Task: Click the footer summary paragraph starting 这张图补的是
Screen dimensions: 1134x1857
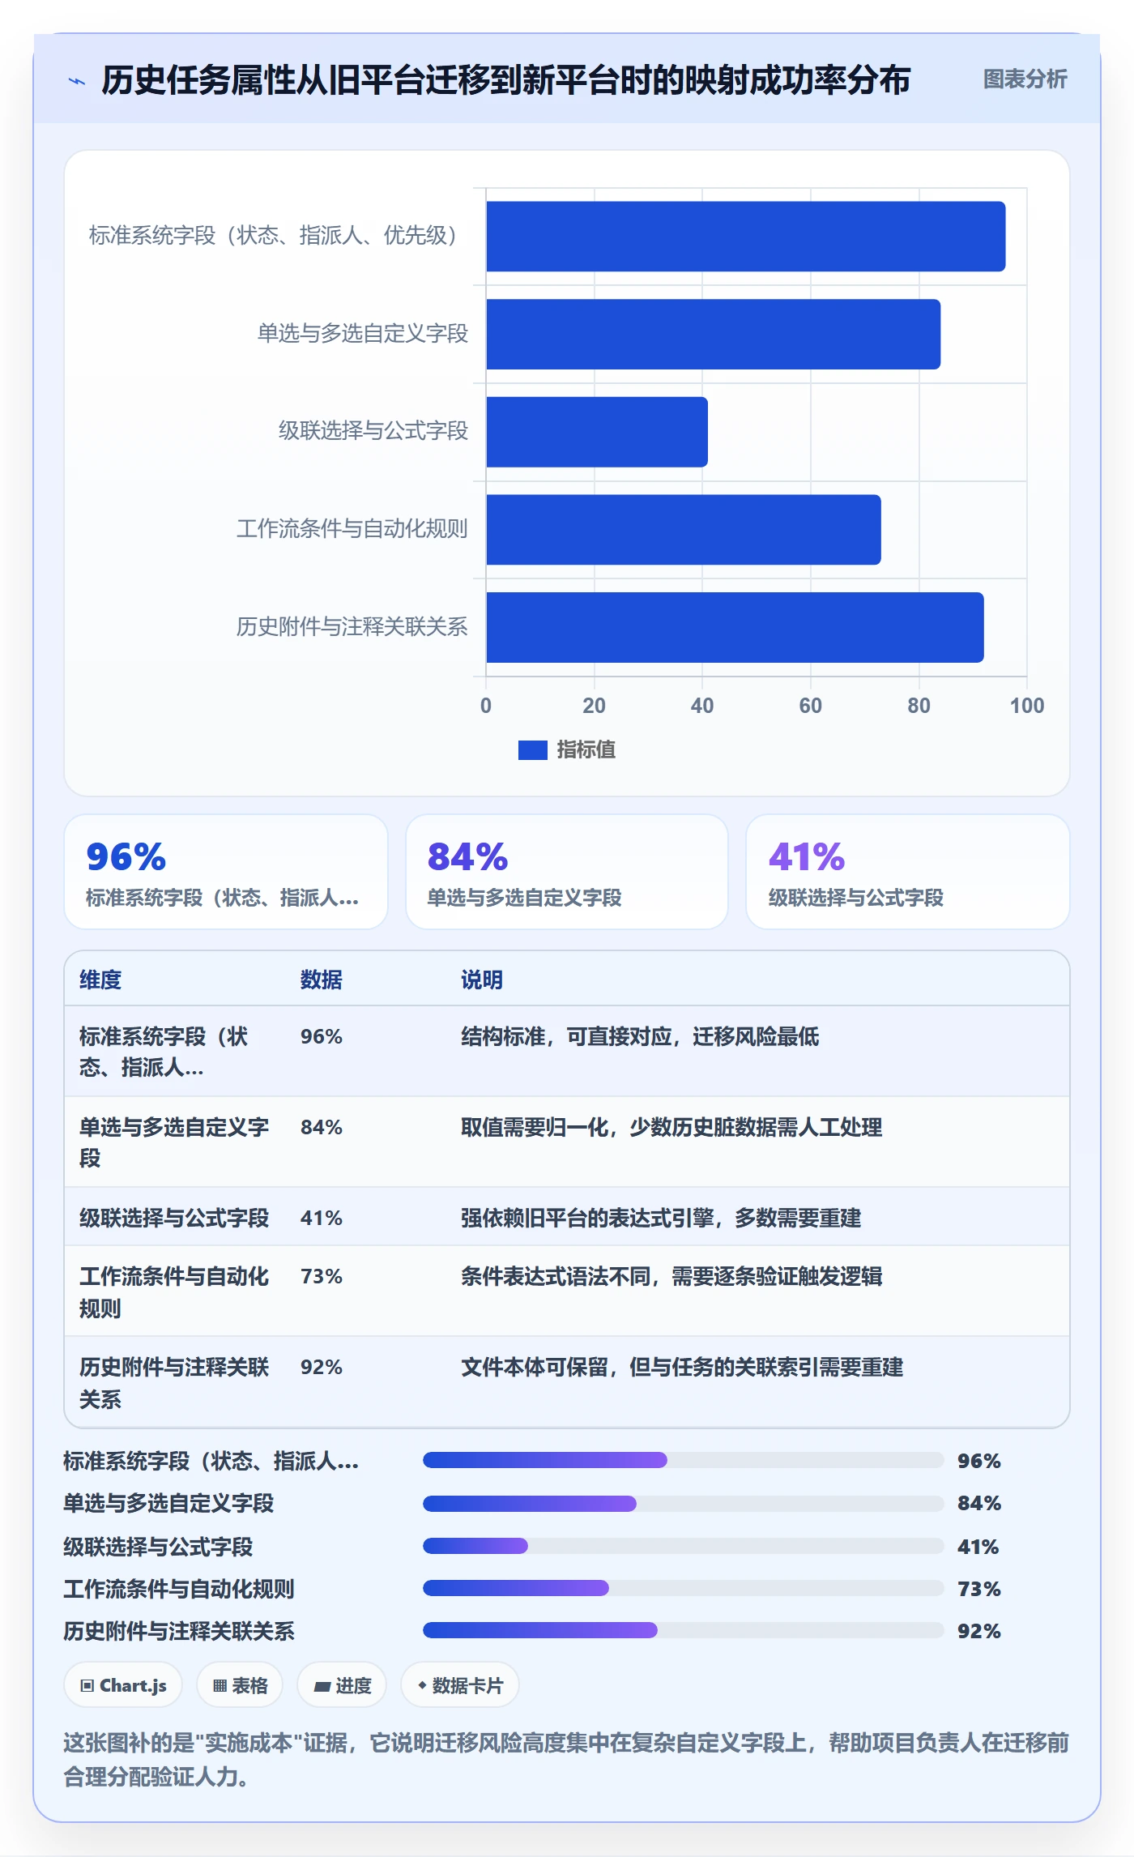Action: click(x=566, y=1759)
